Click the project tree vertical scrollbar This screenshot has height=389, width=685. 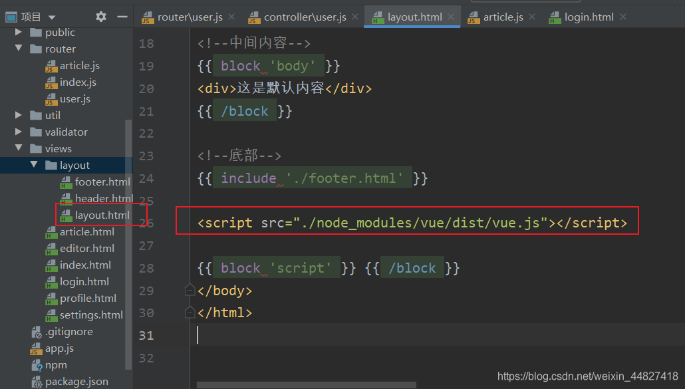point(128,245)
